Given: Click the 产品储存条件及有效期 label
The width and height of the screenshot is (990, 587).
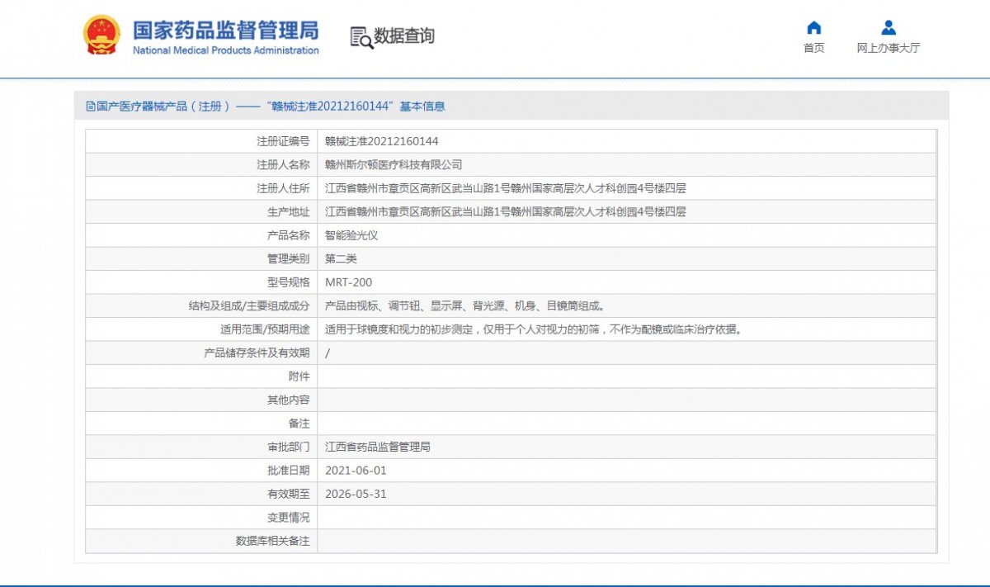Looking at the screenshot, I should (x=257, y=353).
